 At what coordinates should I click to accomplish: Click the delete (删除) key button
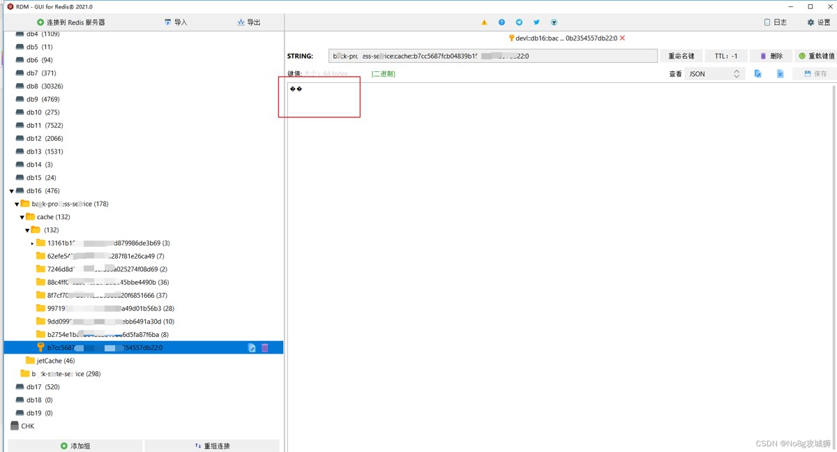(771, 56)
